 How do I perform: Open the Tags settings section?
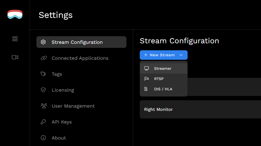coord(81,74)
